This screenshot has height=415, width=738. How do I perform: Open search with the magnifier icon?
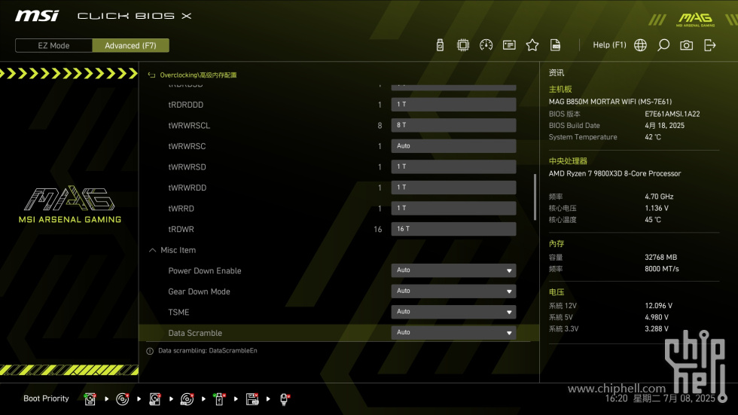click(663, 45)
